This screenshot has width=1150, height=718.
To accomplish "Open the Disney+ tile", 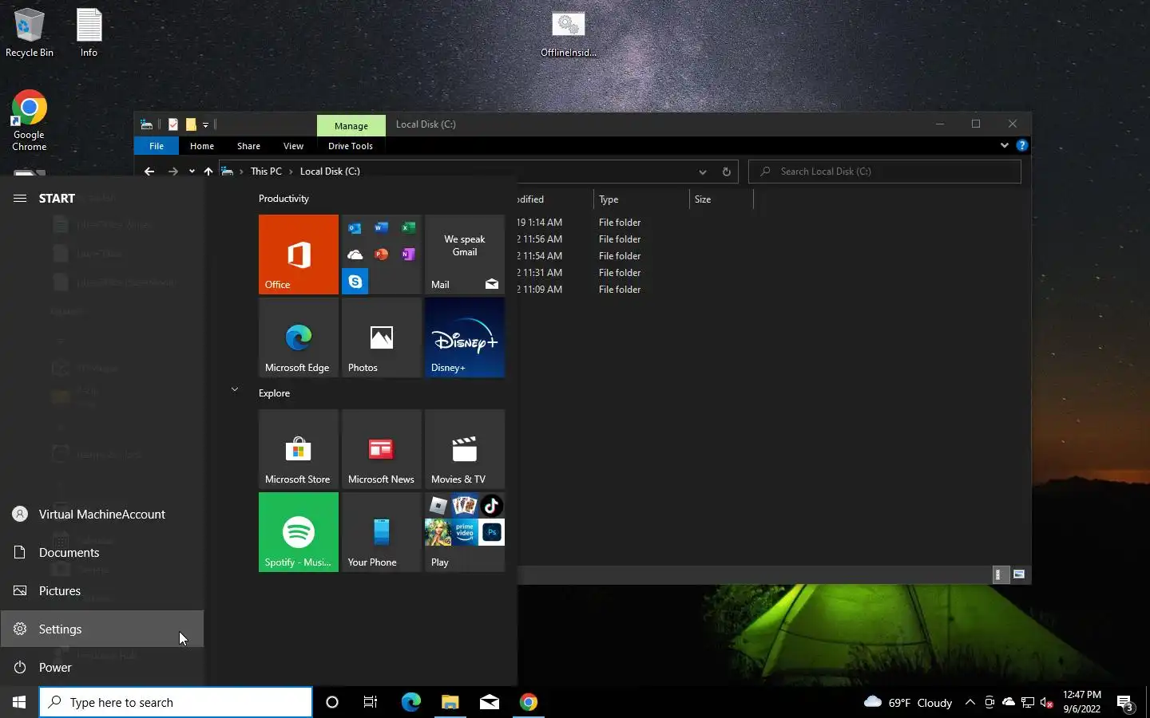I will tap(464, 337).
